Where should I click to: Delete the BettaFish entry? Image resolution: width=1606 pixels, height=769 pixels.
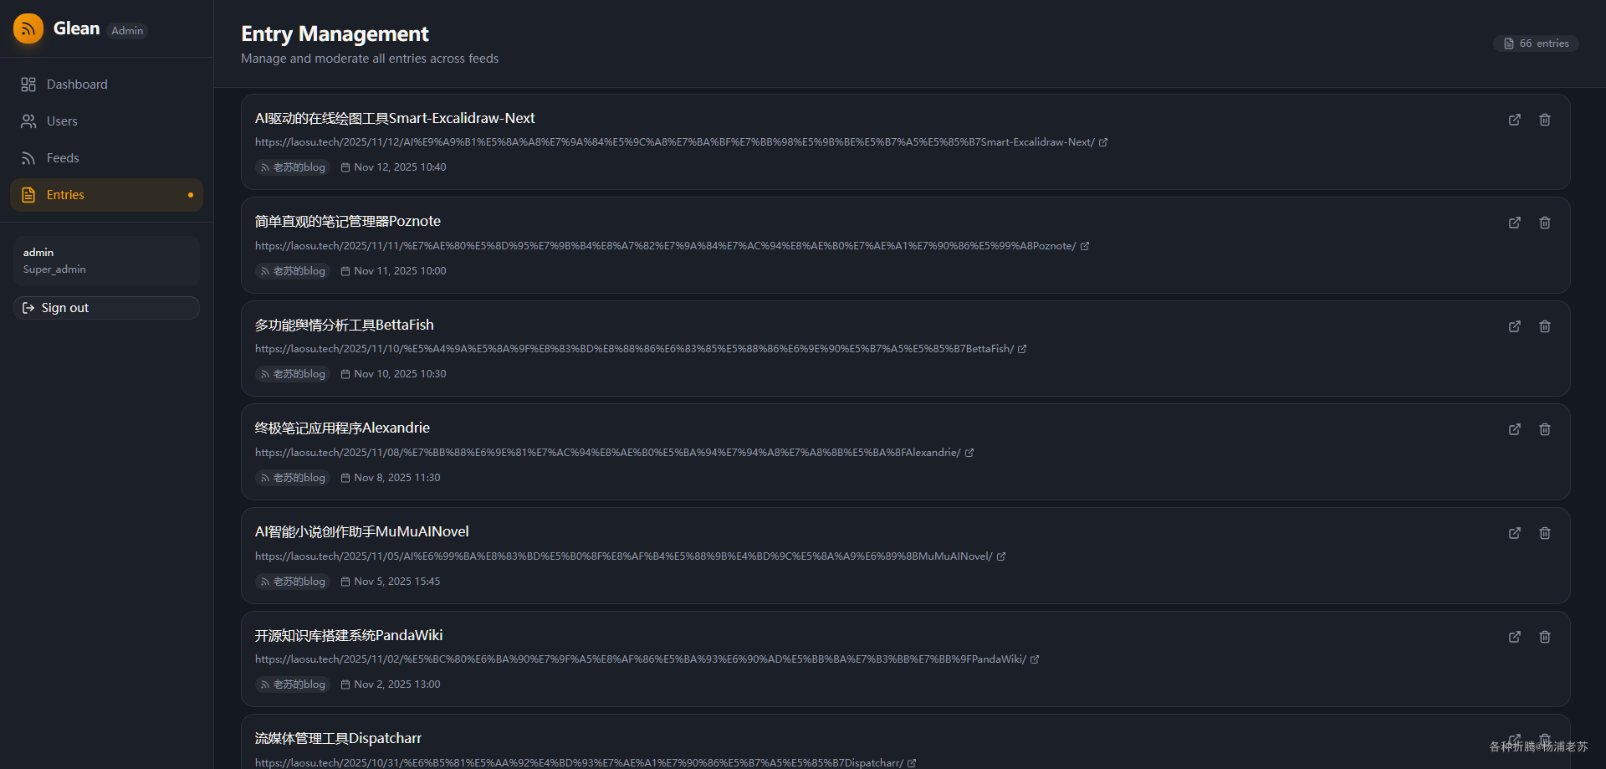[x=1545, y=326]
